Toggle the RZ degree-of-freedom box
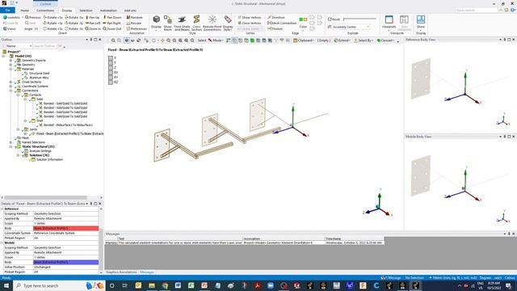The height and width of the screenshot is (291, 517). tap(111, 82)
